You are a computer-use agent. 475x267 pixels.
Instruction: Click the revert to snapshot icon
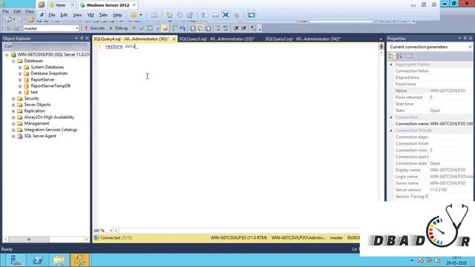coord(180,15)
